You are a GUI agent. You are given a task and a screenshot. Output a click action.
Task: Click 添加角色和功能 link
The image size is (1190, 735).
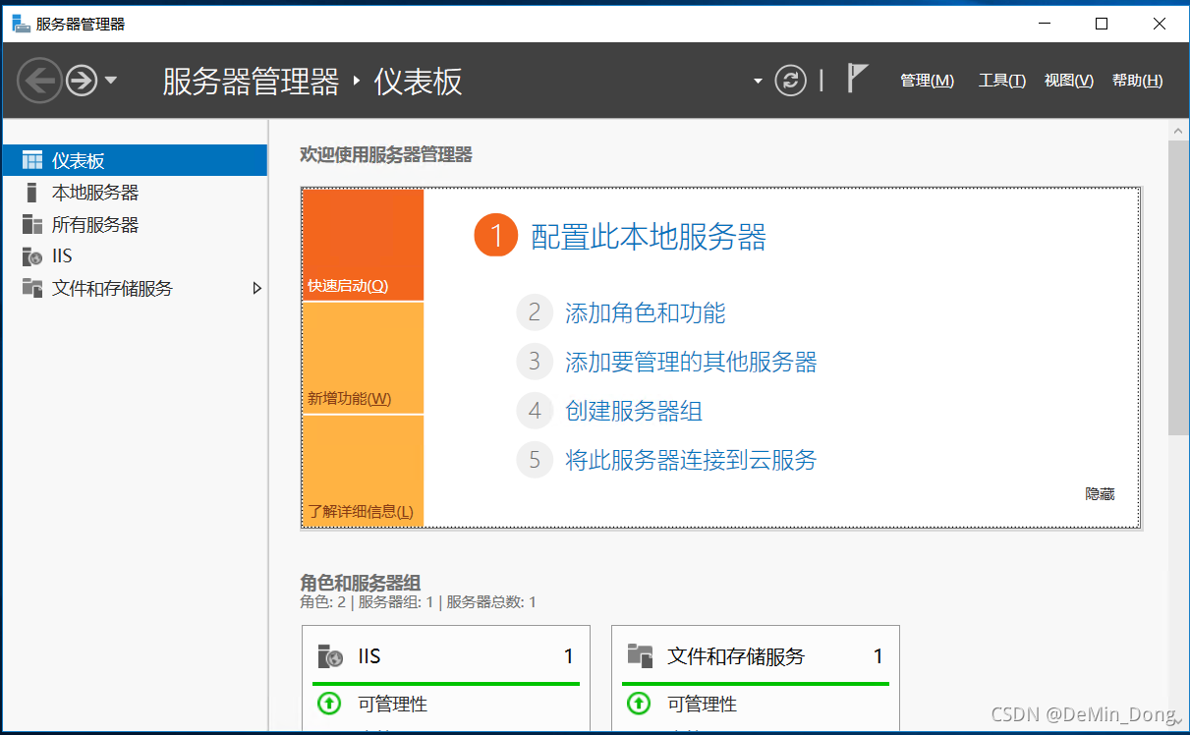coord(630,311)
